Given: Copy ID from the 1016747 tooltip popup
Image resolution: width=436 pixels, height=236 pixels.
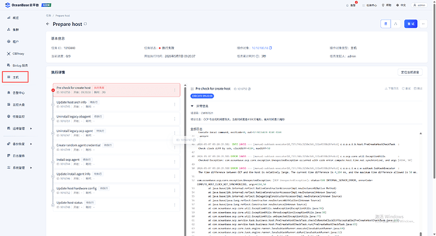Looking at the screenshot, I should pyautogui.click(x=194, y=140).
